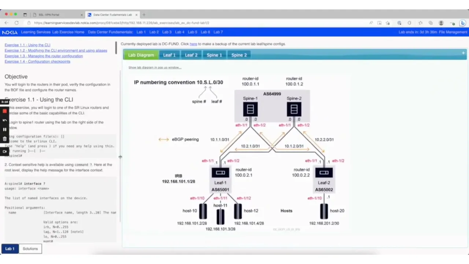Select the Lab Diagram tab

click(141, 55)
